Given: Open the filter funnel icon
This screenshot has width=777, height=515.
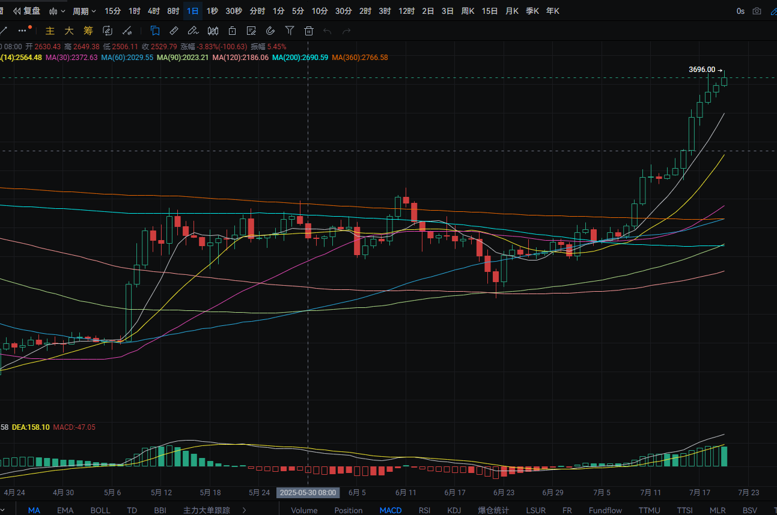Looking at the screenshot, I should [290, 31].
